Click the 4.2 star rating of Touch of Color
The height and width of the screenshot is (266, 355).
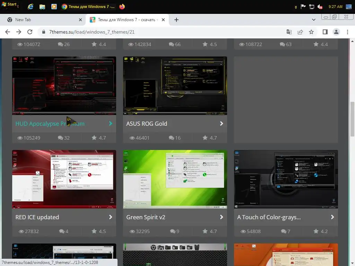(321, 231)
